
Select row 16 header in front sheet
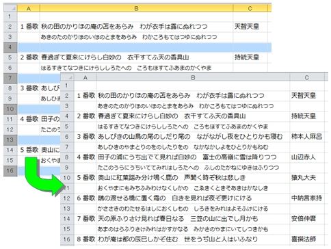pos(67,239)
